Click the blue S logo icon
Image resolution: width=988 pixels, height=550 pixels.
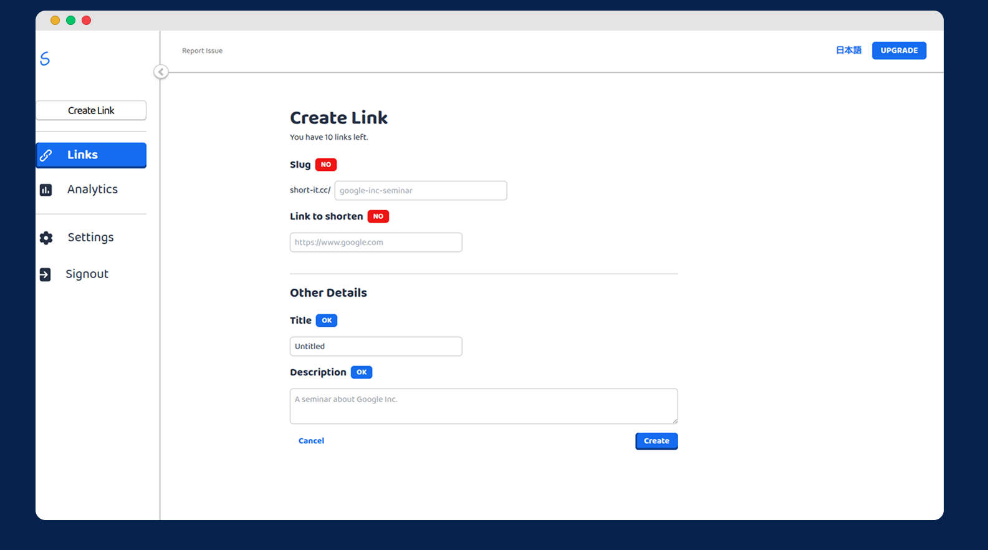pyautogui.click(x=45, y=59)
